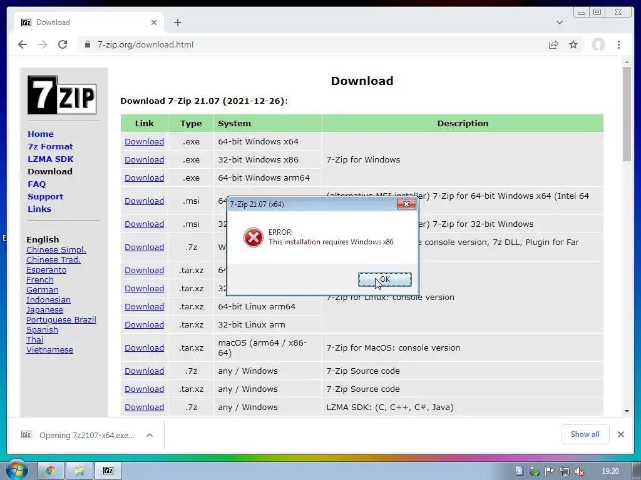Open Support sidebar link
The height and width of the screenshot is (480, 641).
45,197
